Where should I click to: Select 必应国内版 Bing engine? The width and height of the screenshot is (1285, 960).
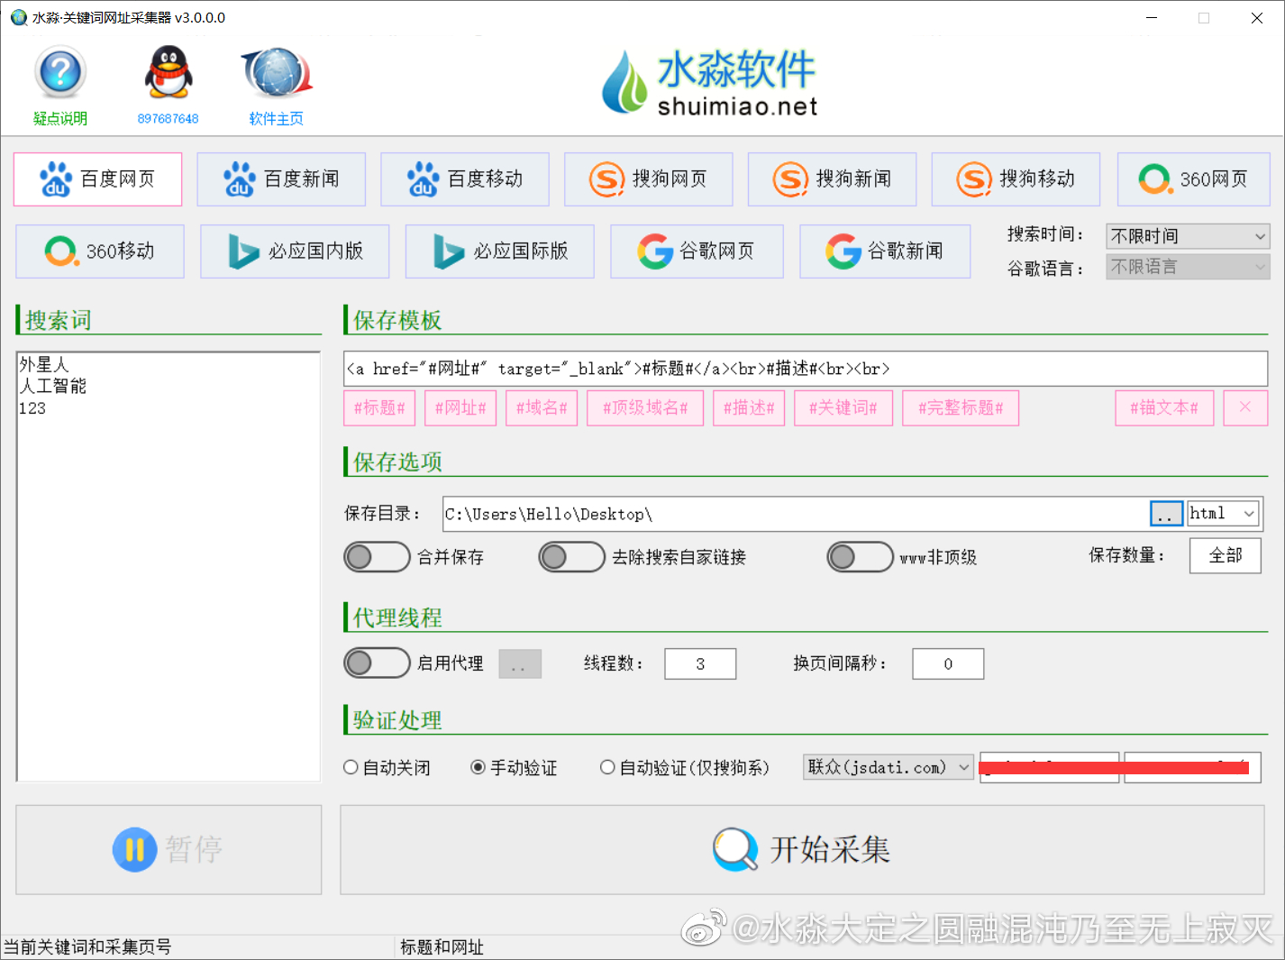coord(295,251)
